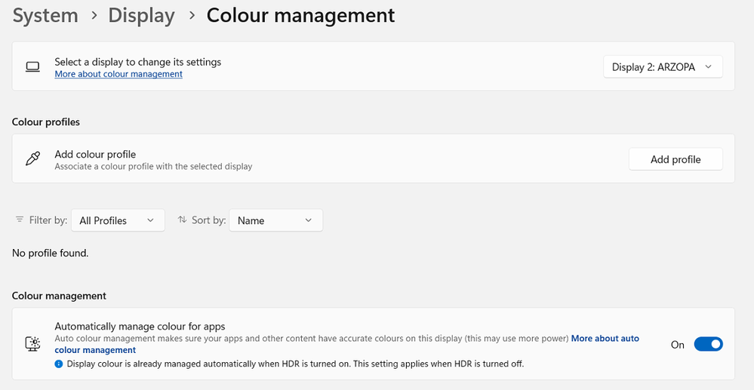Click the breadcrumb chevron after Display
The width and height of the screenshot is (754, 390).
point(191,16)
